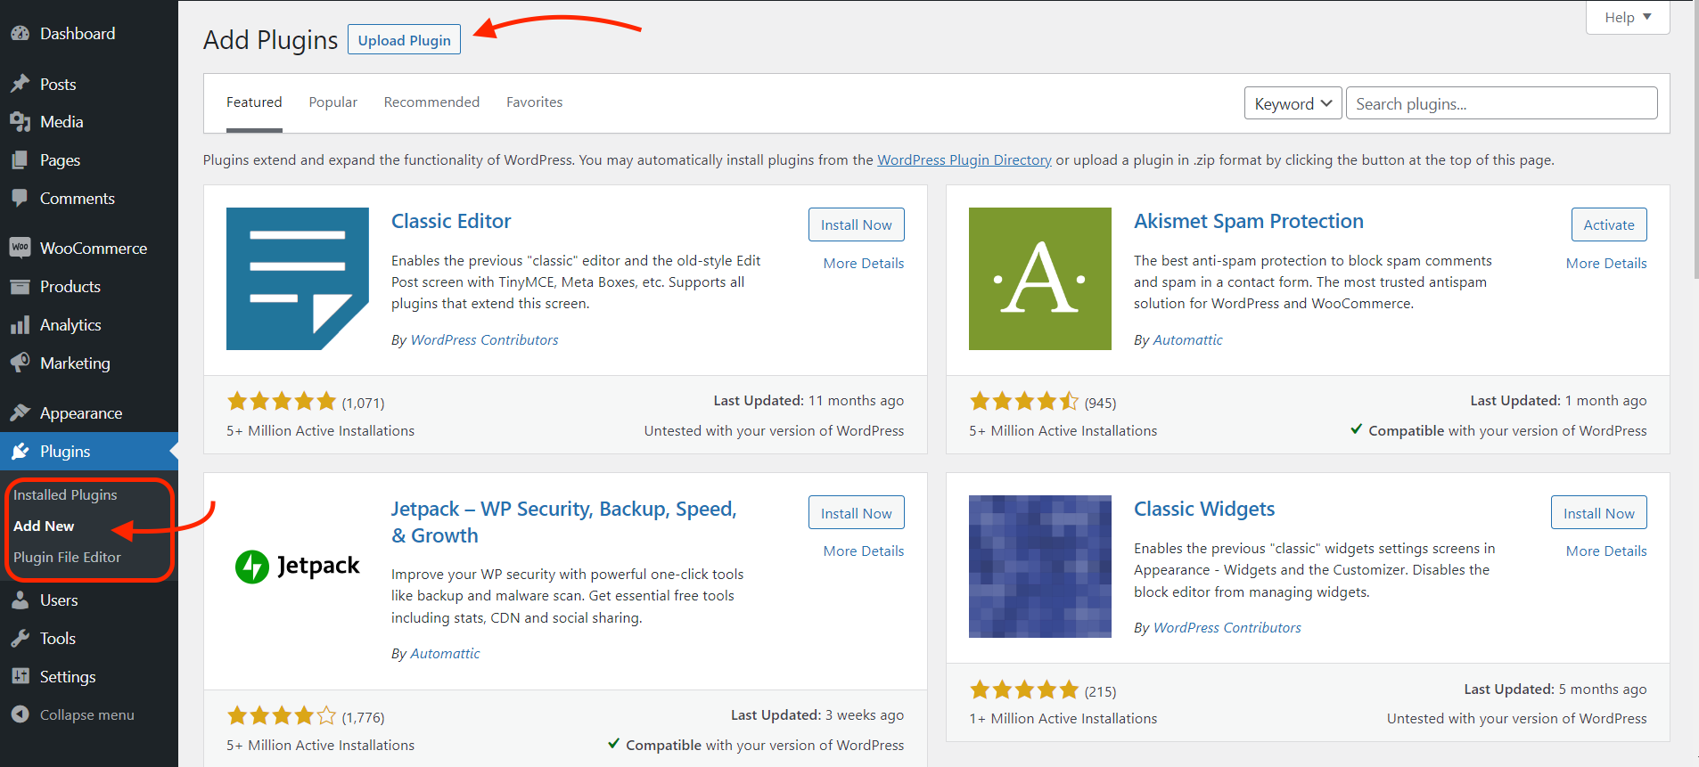Open More Details for Classic Editor

click(864, 264)
